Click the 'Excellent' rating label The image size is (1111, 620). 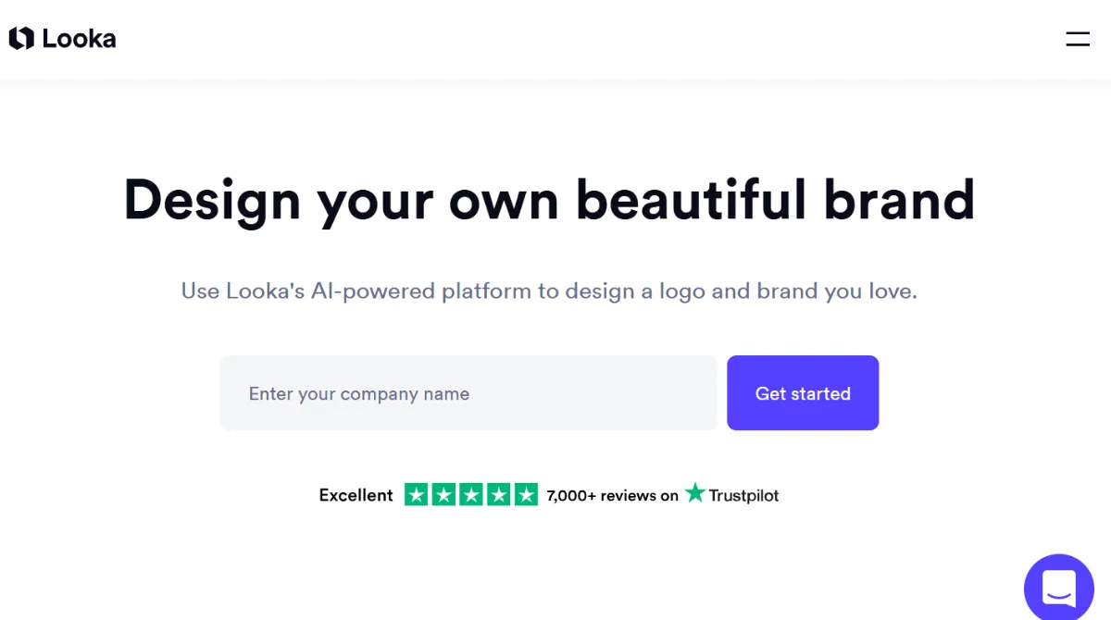(x=356, y=495)
